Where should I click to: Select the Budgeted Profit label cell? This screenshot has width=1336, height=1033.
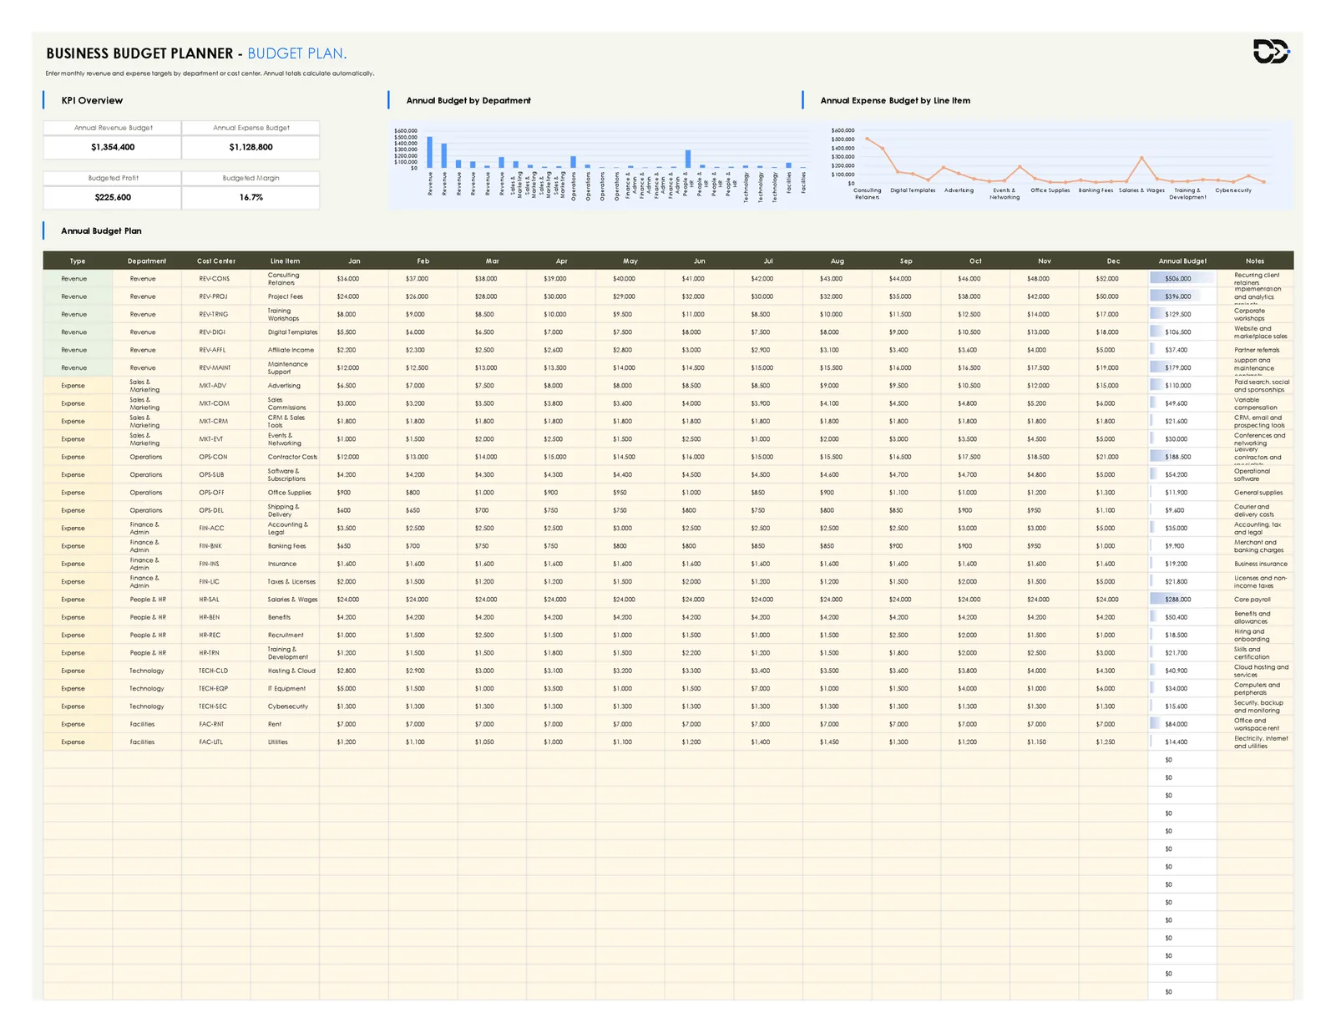click(113, 178)
